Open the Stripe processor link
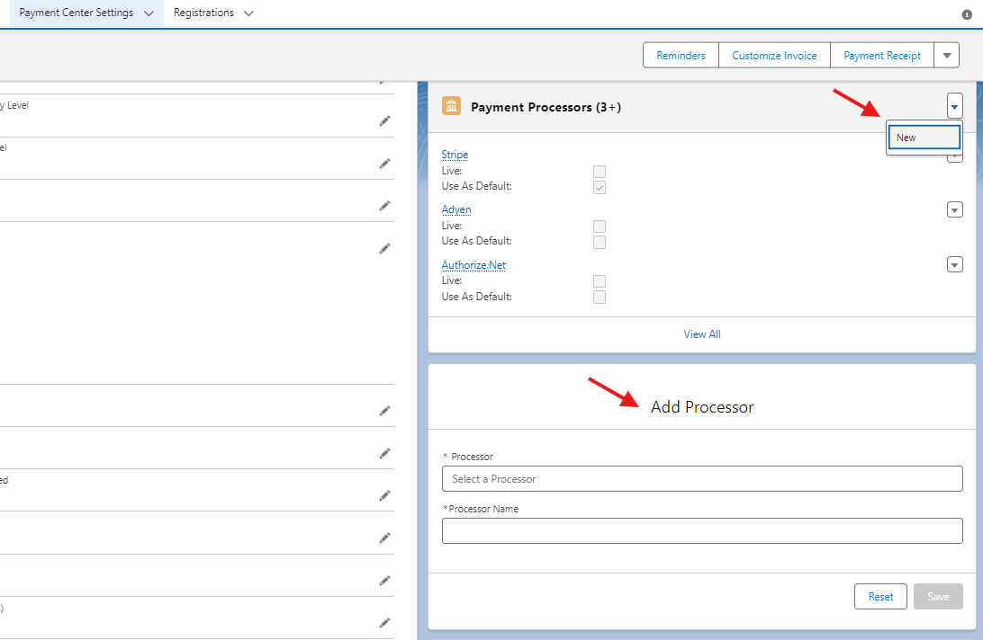 point(455,155)
